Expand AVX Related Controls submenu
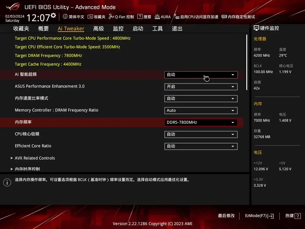This screenshot has width=305, height=229. (35, 158)
